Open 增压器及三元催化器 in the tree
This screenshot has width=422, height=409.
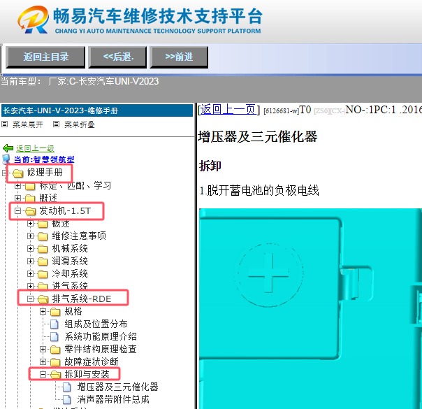117,387
